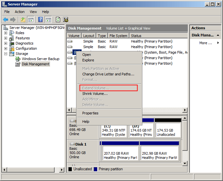This screenshot has width=223, height=181.
Task: Open the File menu
Action: (7, 12)
